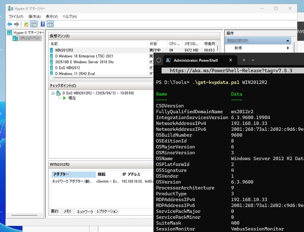Image resolution: width=304 pixels, height=232 pixels.
Task: Expand the 新規 submenu arrow
Action: [x=288, y=48]
